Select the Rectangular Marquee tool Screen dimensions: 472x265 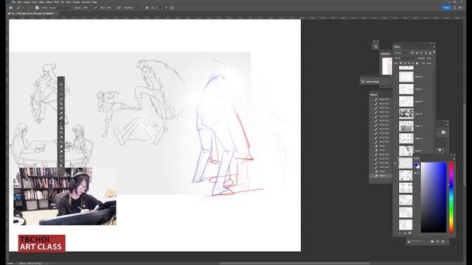click(61, 89)
